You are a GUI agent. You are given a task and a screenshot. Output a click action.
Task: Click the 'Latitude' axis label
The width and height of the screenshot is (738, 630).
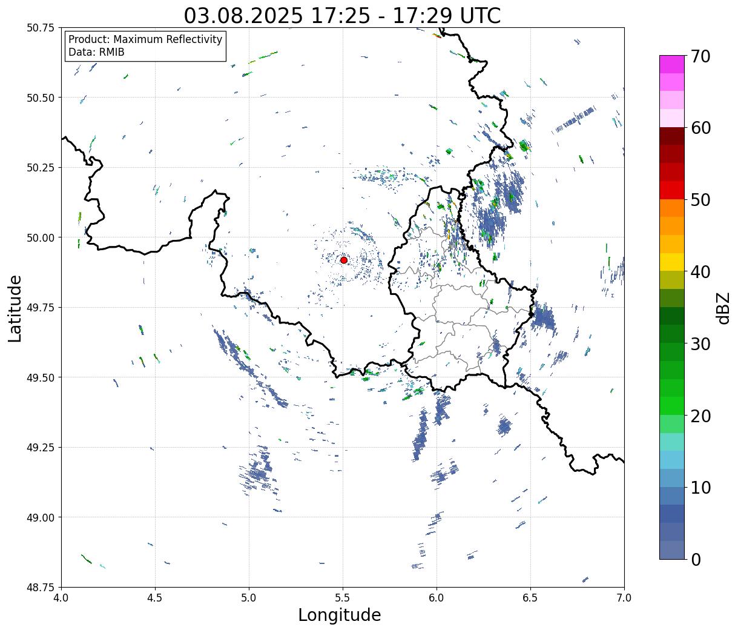click(15, 308)
